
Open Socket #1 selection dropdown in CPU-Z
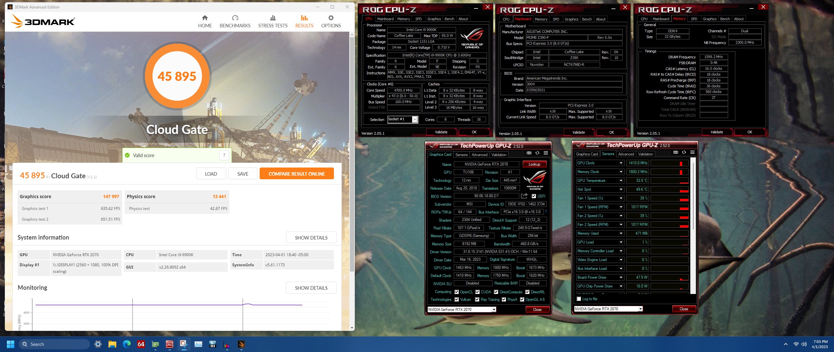pos(415,120)
